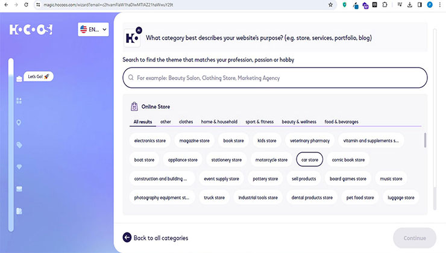This screenshot has height=253, width=446.
Task: Select the beauty & wellness tab
Action: tap(299, 122)
